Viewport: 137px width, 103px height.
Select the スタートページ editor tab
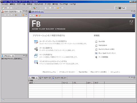36,12
